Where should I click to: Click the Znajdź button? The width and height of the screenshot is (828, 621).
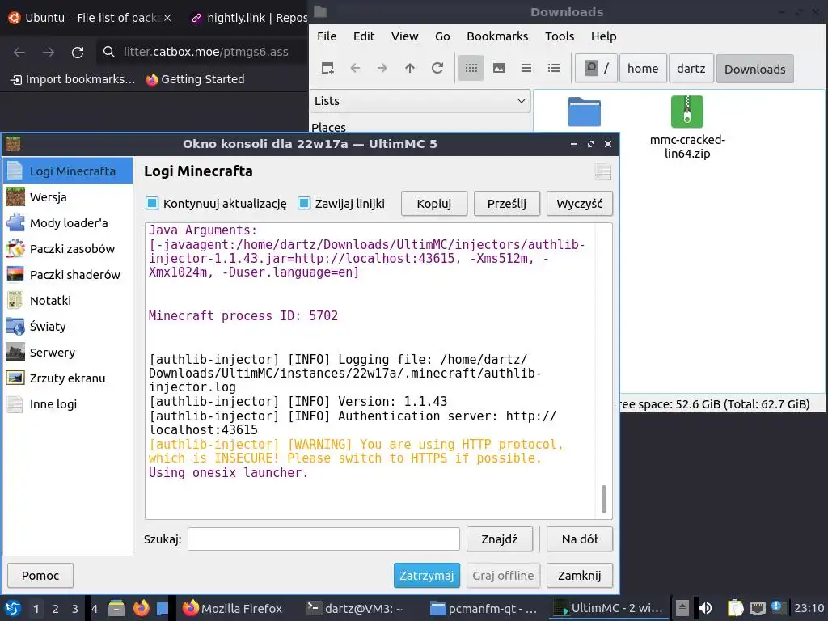tap(500, 539)
